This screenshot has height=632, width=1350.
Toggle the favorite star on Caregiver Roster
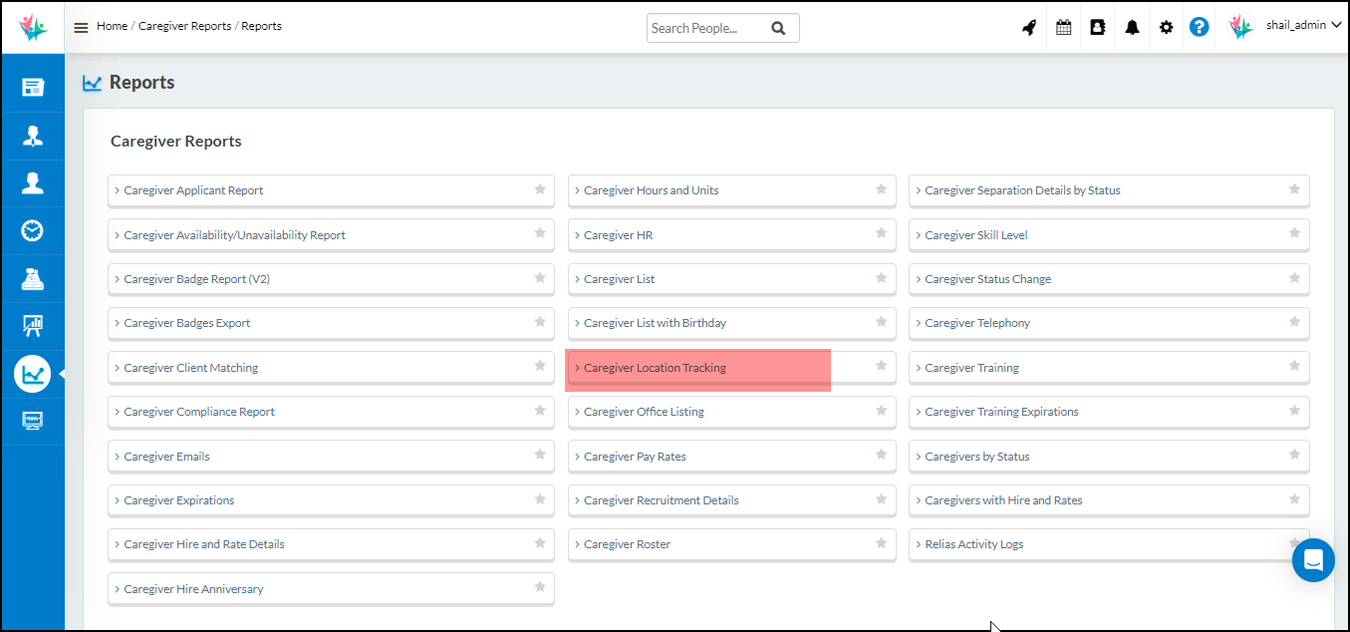(x=881, y=543)
